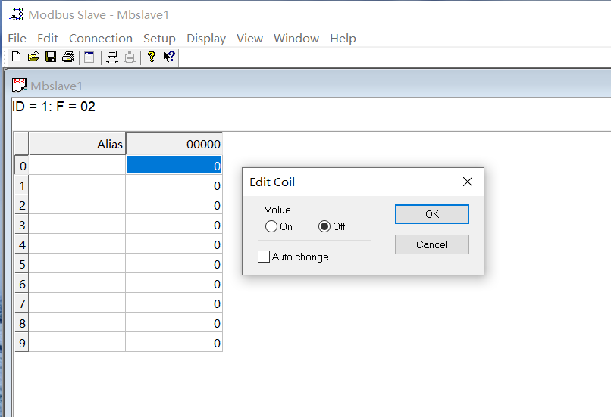Click the Mbslave1 document window icon
611x417 pixels.
(20, 86)
